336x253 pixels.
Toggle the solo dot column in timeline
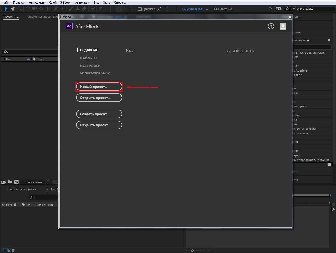tap(11, 205)
